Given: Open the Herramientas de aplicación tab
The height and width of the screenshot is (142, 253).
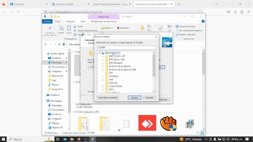Looking at the screenshot, I should (x=104, y=21).
